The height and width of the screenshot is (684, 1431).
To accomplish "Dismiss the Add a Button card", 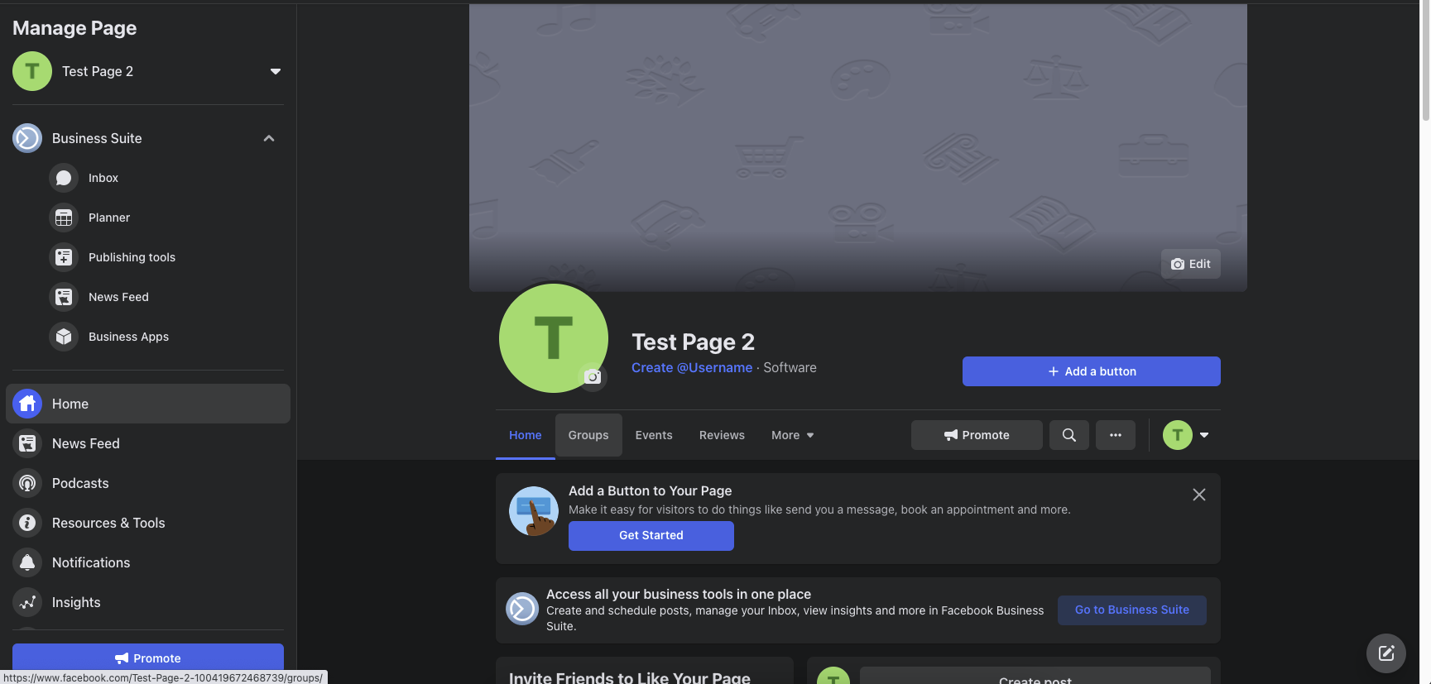I will 1199,495.
